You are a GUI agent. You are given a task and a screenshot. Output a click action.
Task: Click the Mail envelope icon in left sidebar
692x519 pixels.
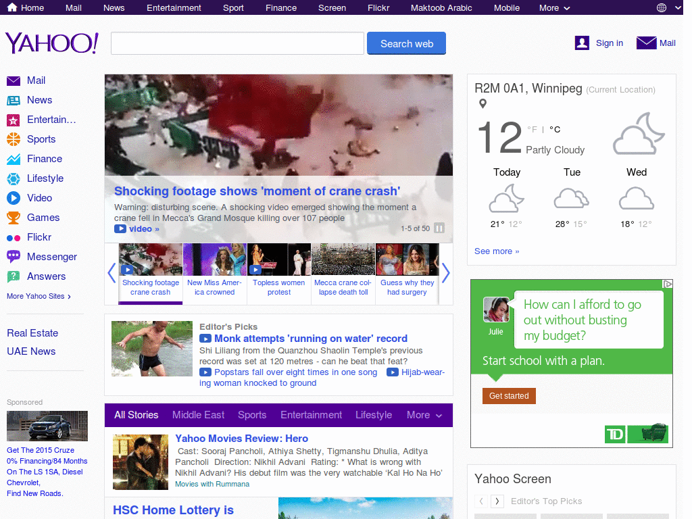click(x=14, y=81)
